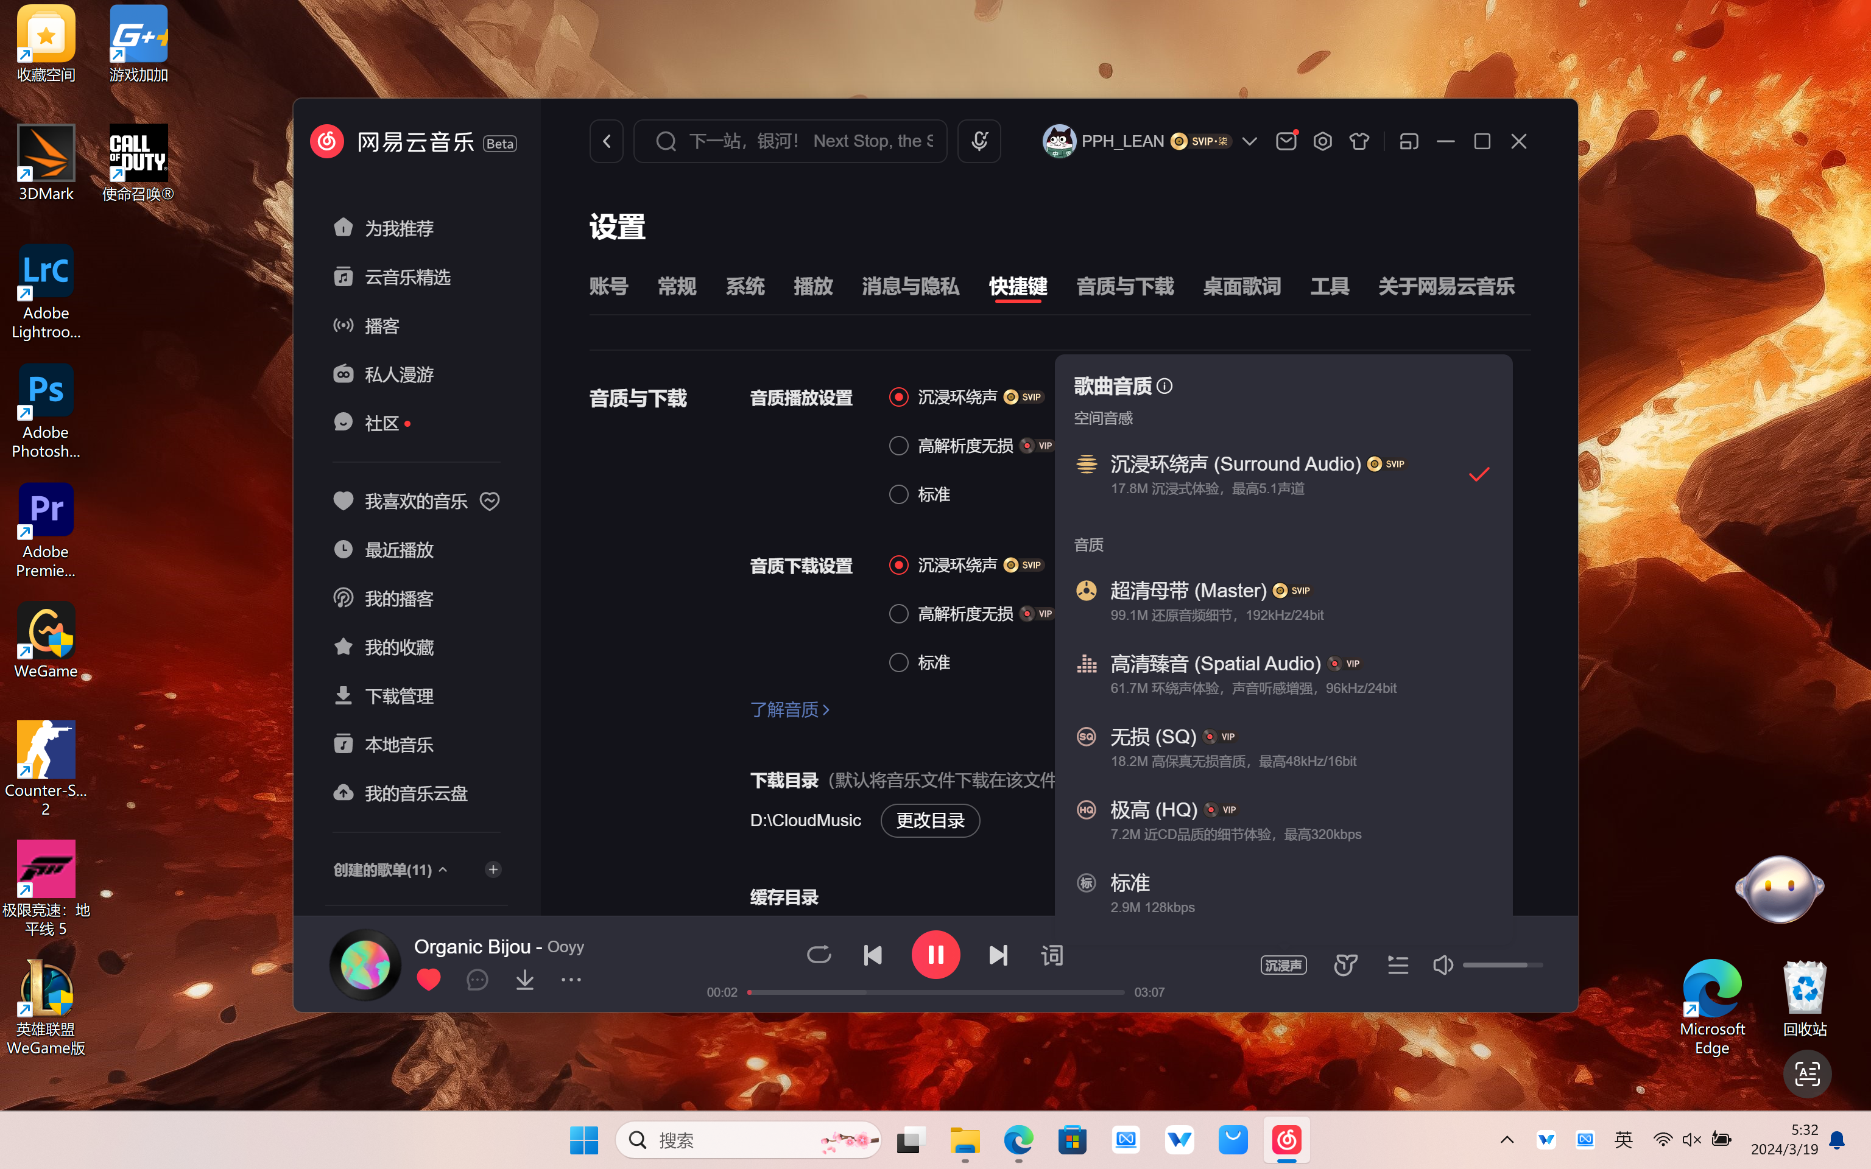Open 我喜欢的音乐 liked songs section
The width and height of the screenshot is (1871, 1169).
(x=415, y=500)
